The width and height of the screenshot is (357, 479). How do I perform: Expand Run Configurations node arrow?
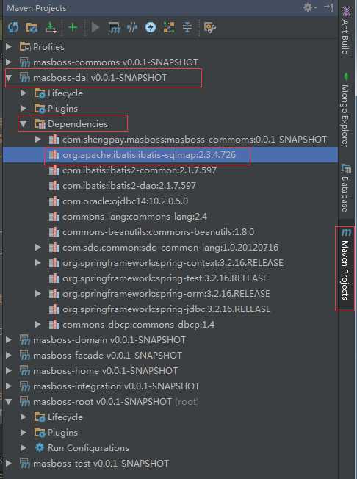point(24,448)
